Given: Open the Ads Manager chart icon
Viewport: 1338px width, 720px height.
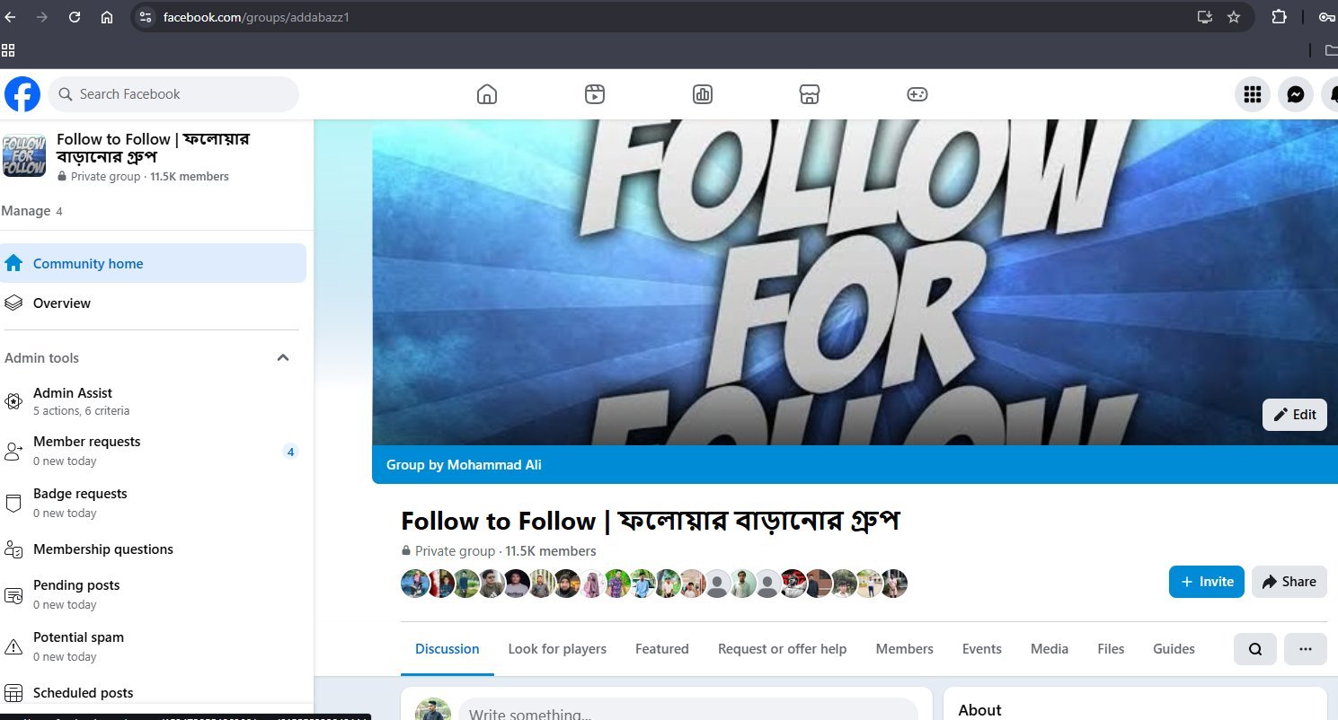Looking at the screenshot, I should (x=703, y=94).
